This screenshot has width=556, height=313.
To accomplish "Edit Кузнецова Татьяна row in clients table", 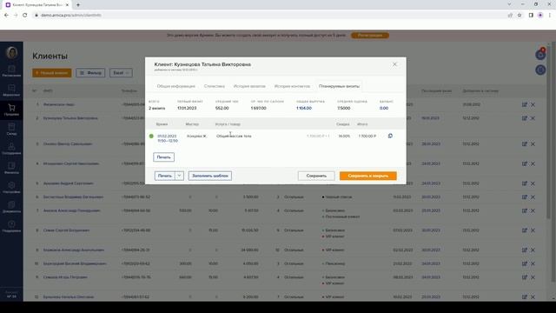I will point(525,118).
